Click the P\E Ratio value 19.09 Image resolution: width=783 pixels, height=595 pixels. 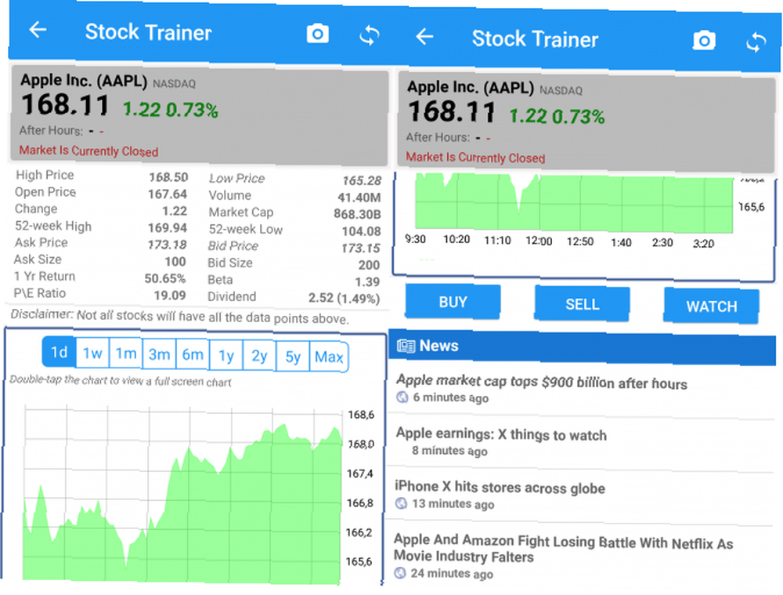tap(170, 295)
